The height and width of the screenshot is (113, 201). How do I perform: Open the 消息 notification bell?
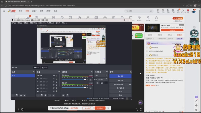[178, 11]
